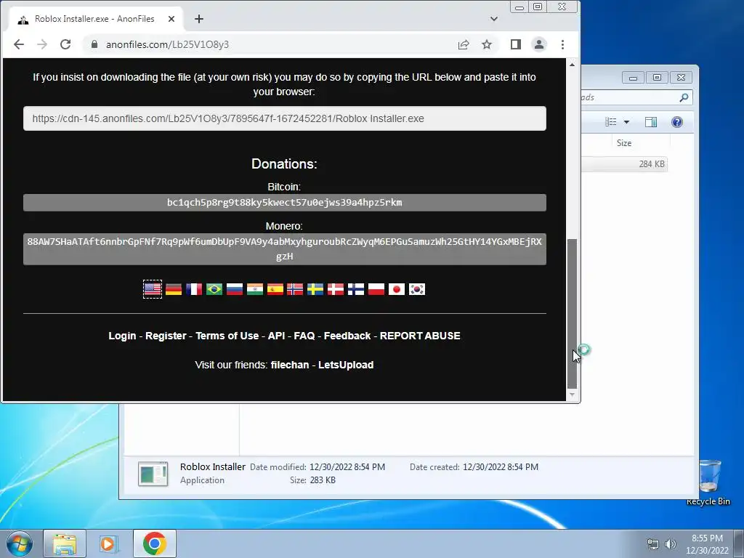744x558 pixels.
Task: Close the Roblox Installer.exe tab
Action: tap(171, 19)
